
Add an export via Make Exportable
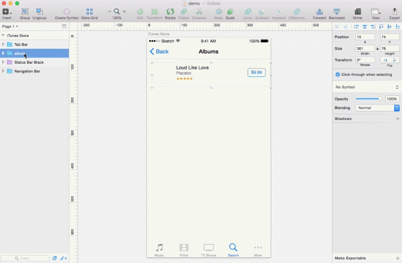pos(397,258)
